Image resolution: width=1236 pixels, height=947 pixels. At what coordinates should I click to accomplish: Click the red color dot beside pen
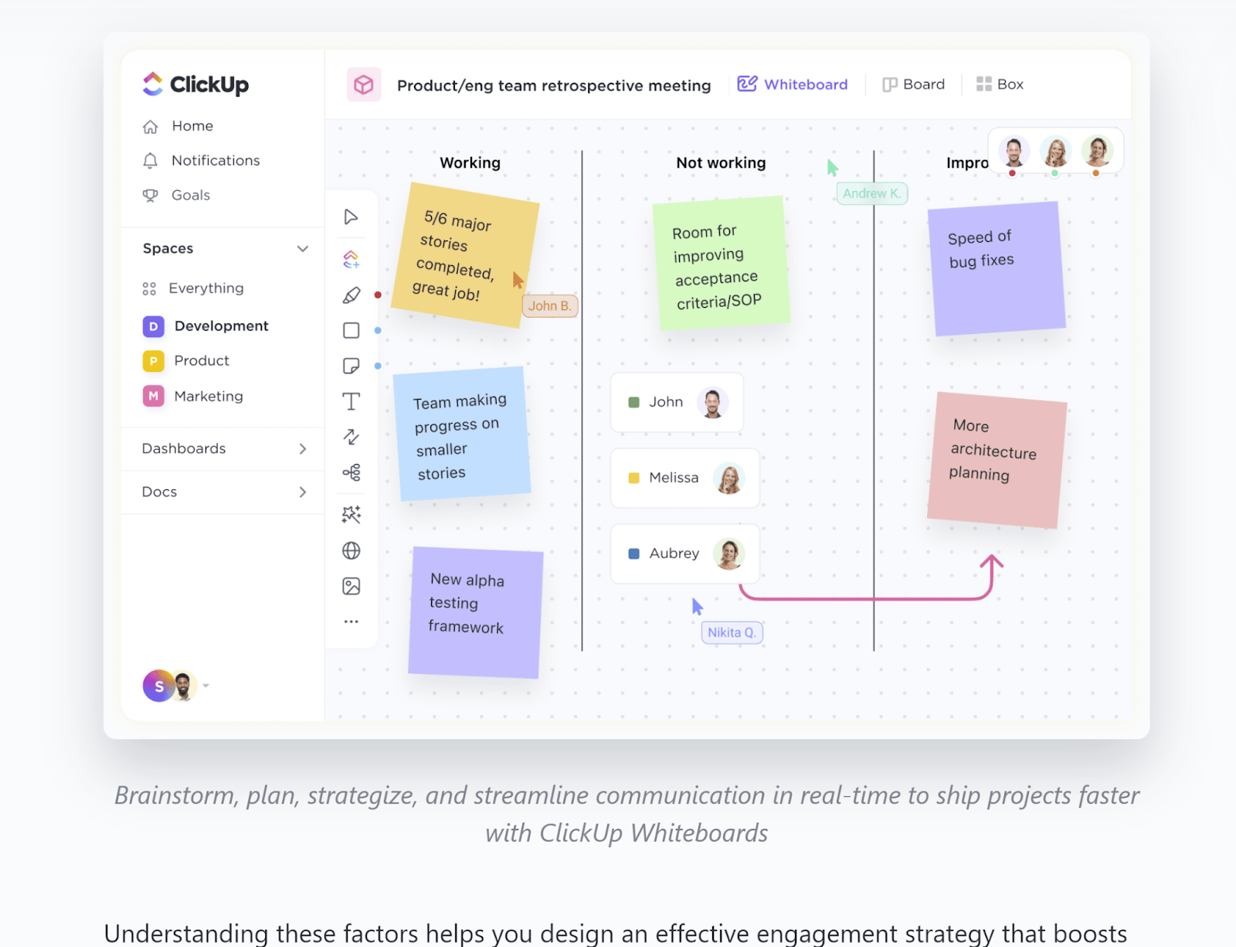[378, 295]
